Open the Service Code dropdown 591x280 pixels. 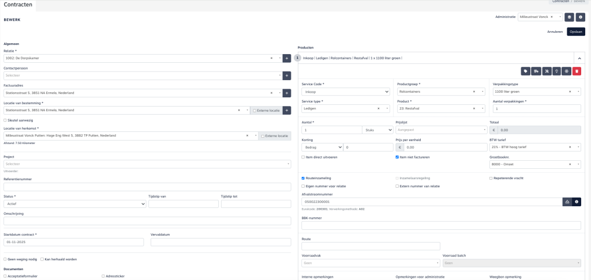[x=346, y=92]
